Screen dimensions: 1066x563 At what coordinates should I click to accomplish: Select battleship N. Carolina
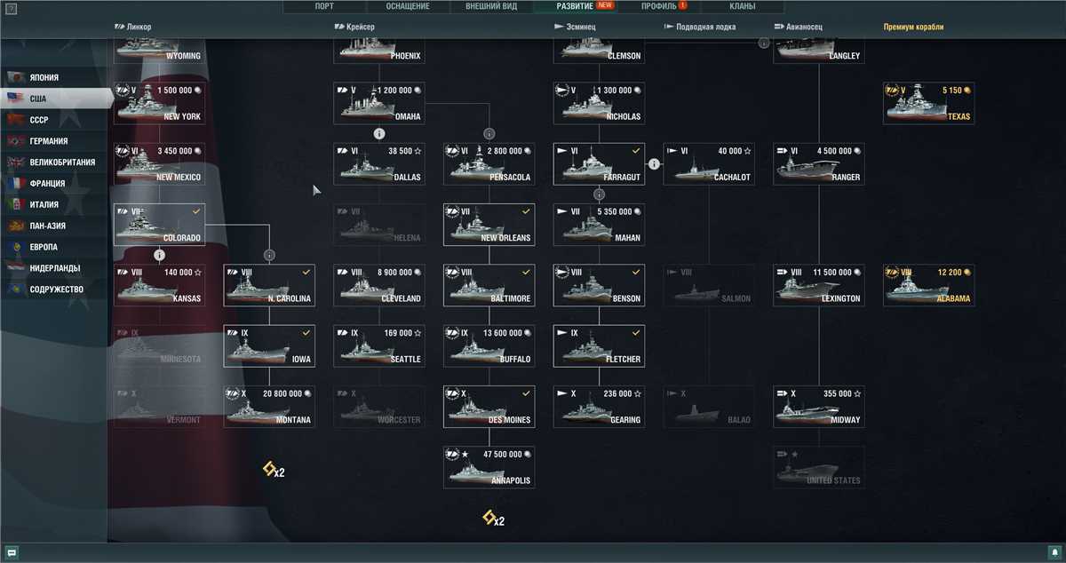[269, 285]
